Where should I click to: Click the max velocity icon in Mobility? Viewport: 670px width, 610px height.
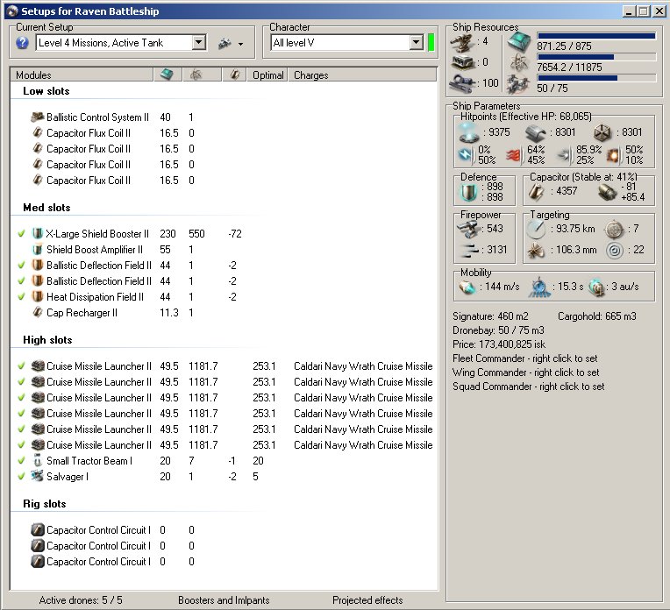point(467,287)
